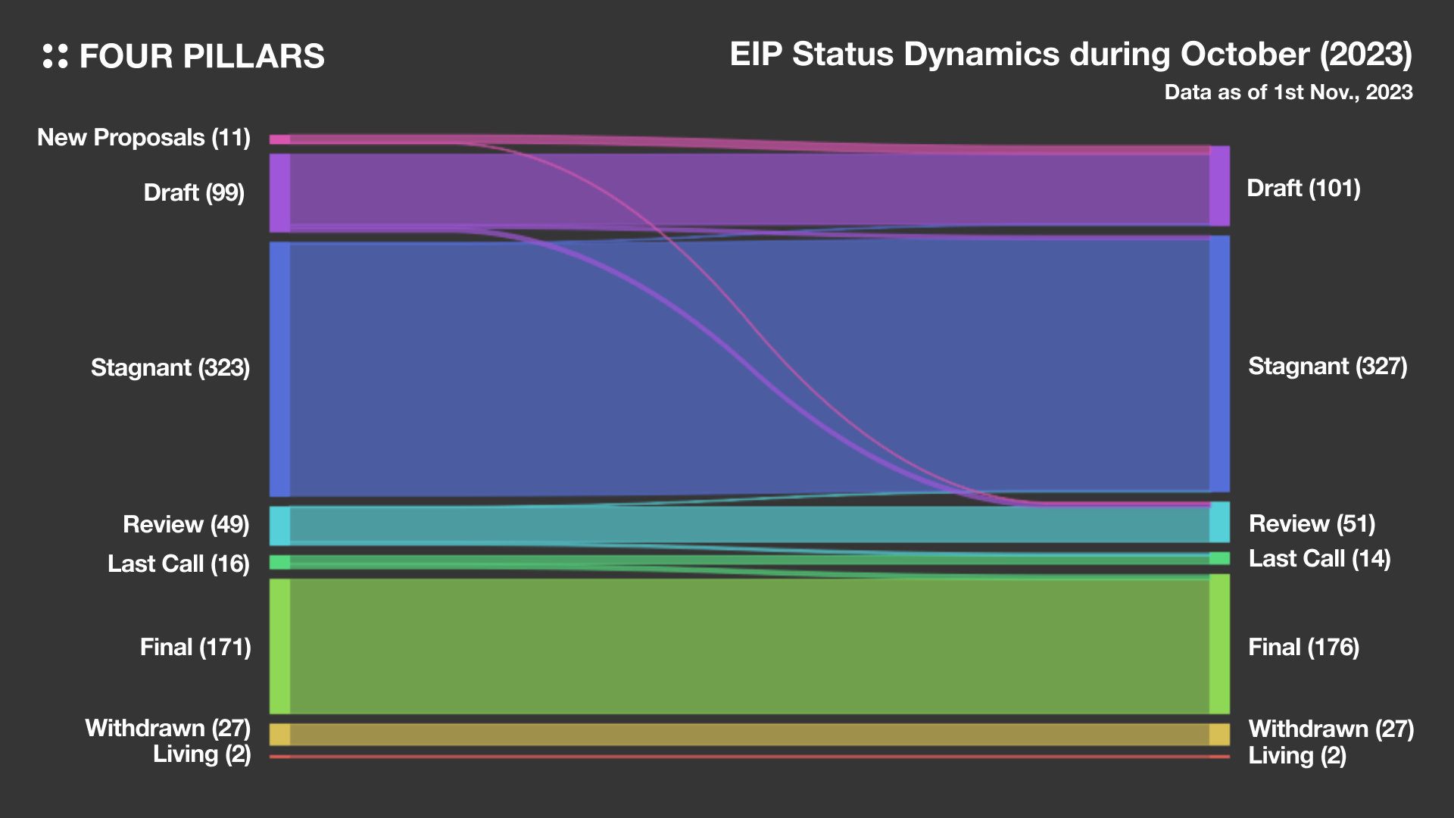This screenshot has width=1454, height=818.
Task: Click the 'Data as of 1st Nov., 2023' subtitle
Action: (x=1288, y=92)
